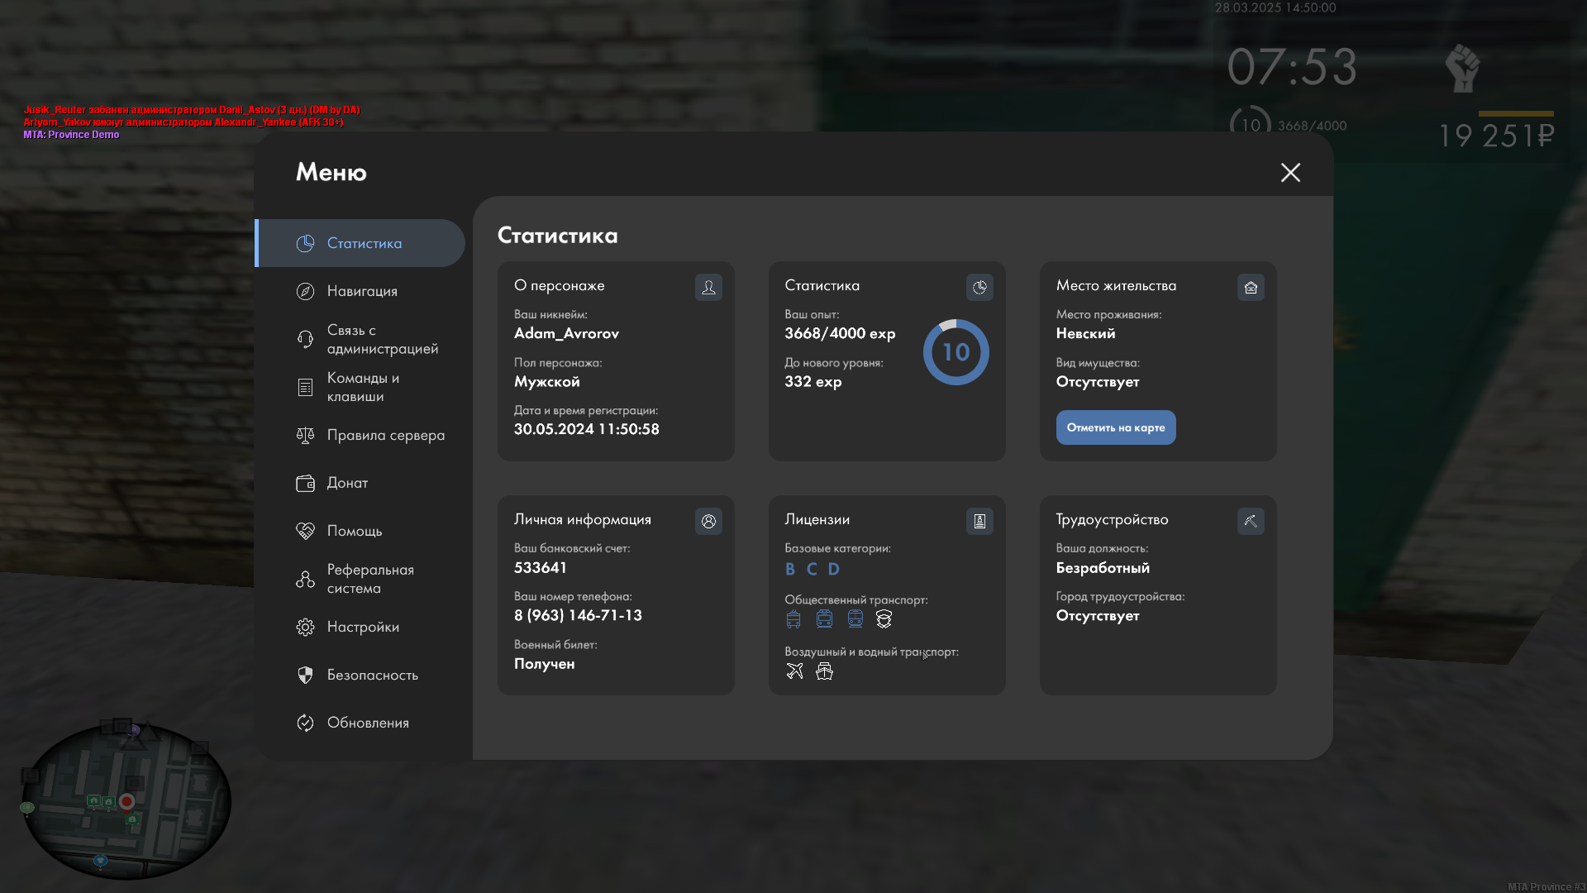Click the pie chart icon in Статистика card
Viewport: 1587px width, 893px height.
coord(979,287)
